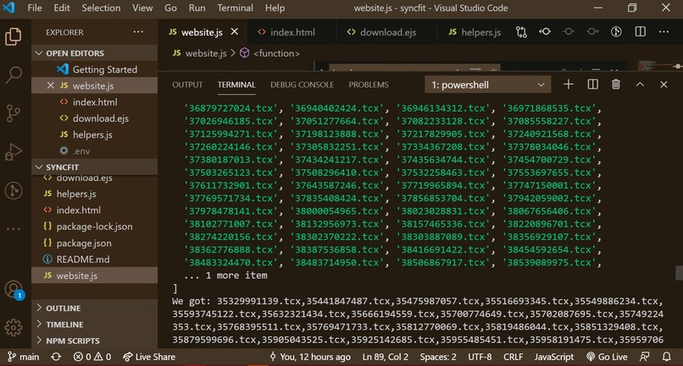Open the Explorer view in activity bar
The width and height of the screenshot is (683, 366).
coord(13,36)
